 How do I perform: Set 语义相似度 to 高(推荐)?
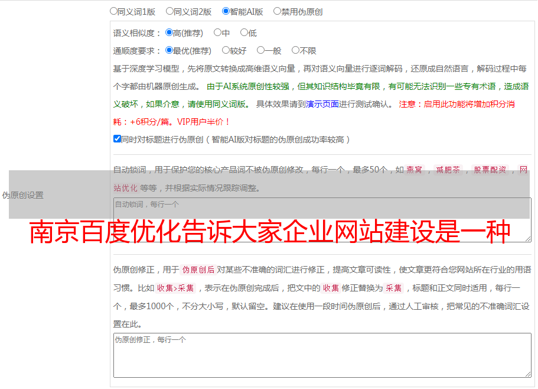169,33
